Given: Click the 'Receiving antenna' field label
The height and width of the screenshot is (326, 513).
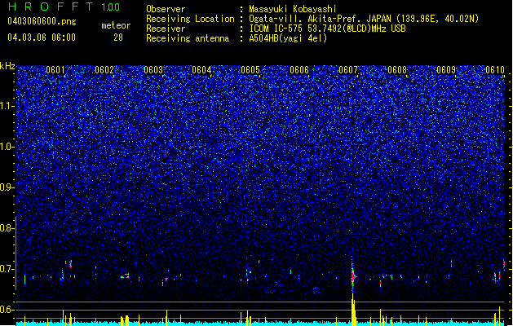Looking at the screenshot, I should pyautogui.click(x=188, y=38).
